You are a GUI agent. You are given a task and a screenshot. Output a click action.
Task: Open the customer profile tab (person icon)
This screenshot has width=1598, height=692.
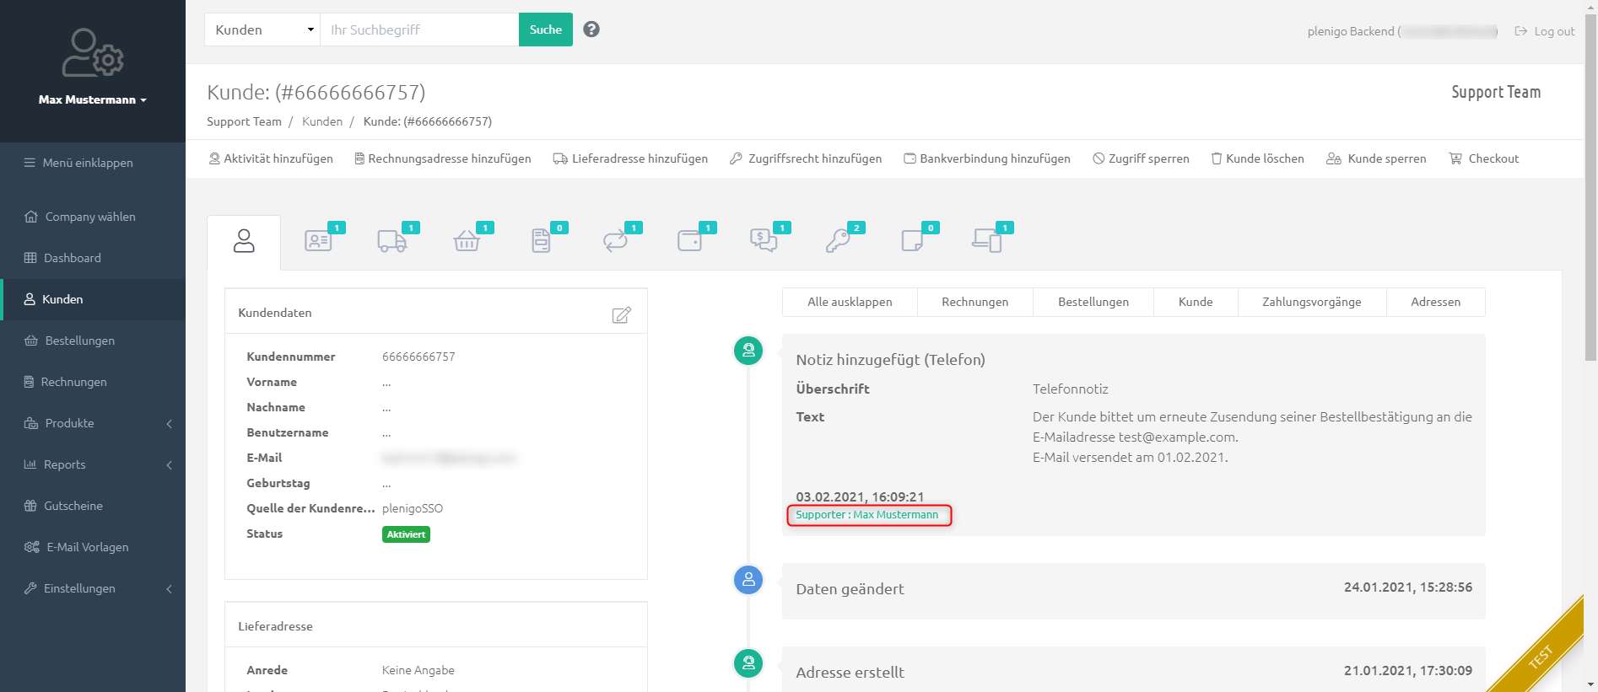click(x=244, y=242)
